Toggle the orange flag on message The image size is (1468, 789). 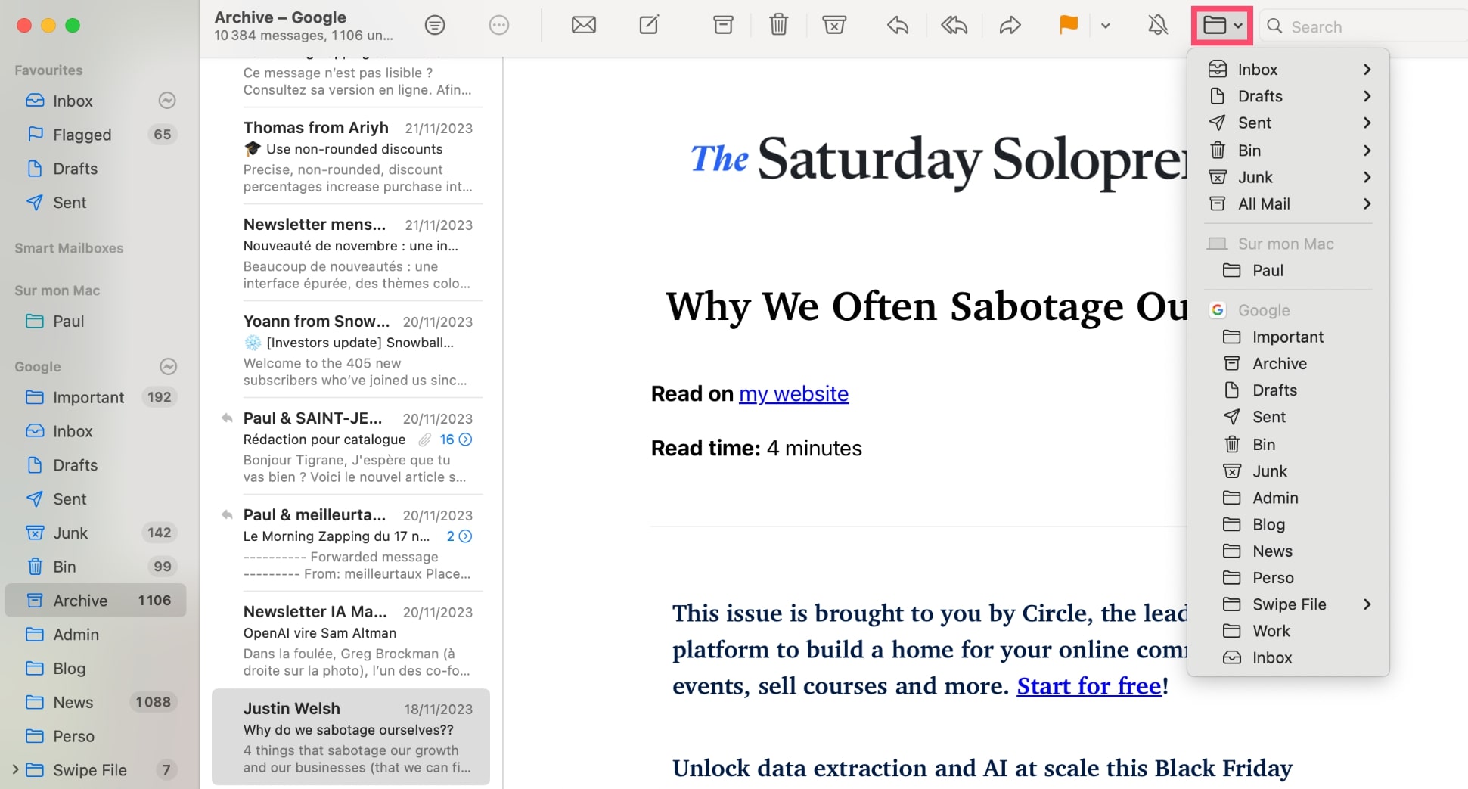[x=1068, y=26]
